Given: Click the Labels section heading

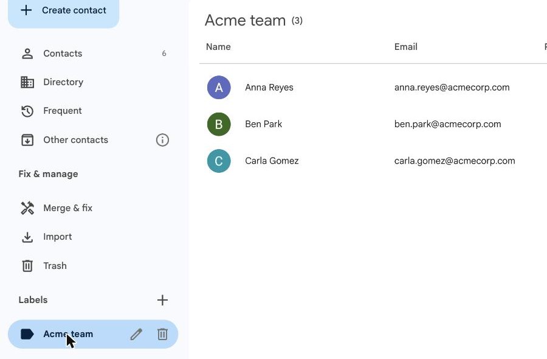Looking at the screenshot, I should pyautogui.click(x=33, y=300).
